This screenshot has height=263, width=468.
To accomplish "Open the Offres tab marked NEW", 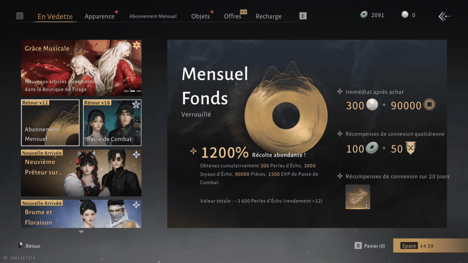I will click(x=233, y=16).
